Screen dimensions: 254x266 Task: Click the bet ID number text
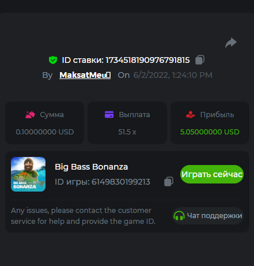(147, 60)
